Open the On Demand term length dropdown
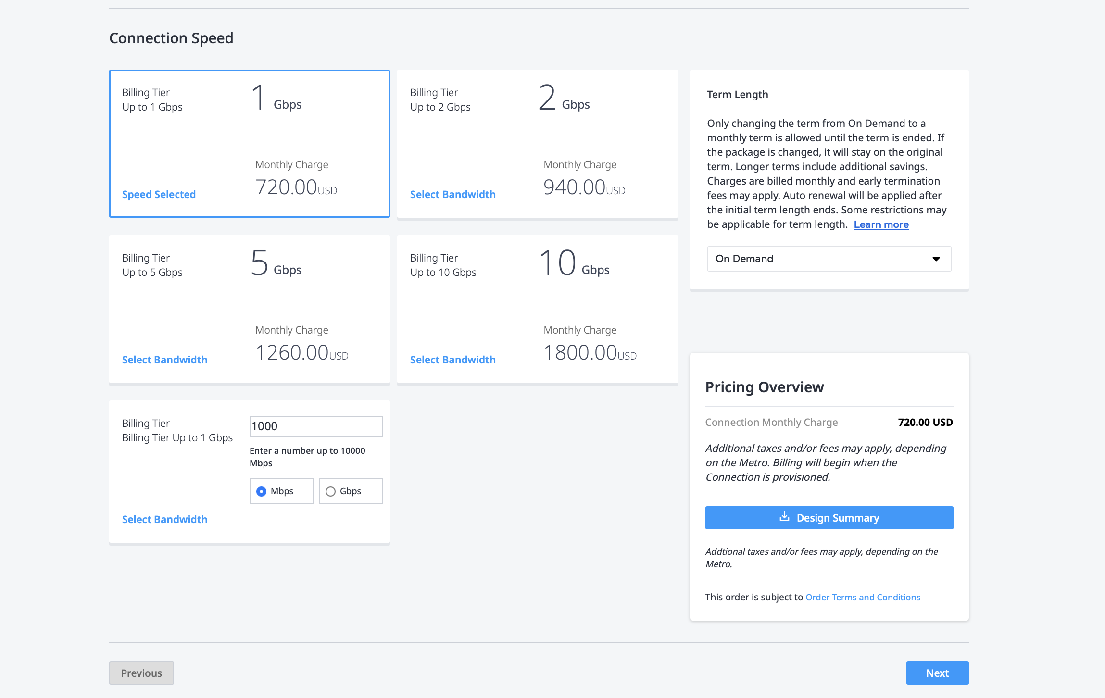 tap(829, 259)
